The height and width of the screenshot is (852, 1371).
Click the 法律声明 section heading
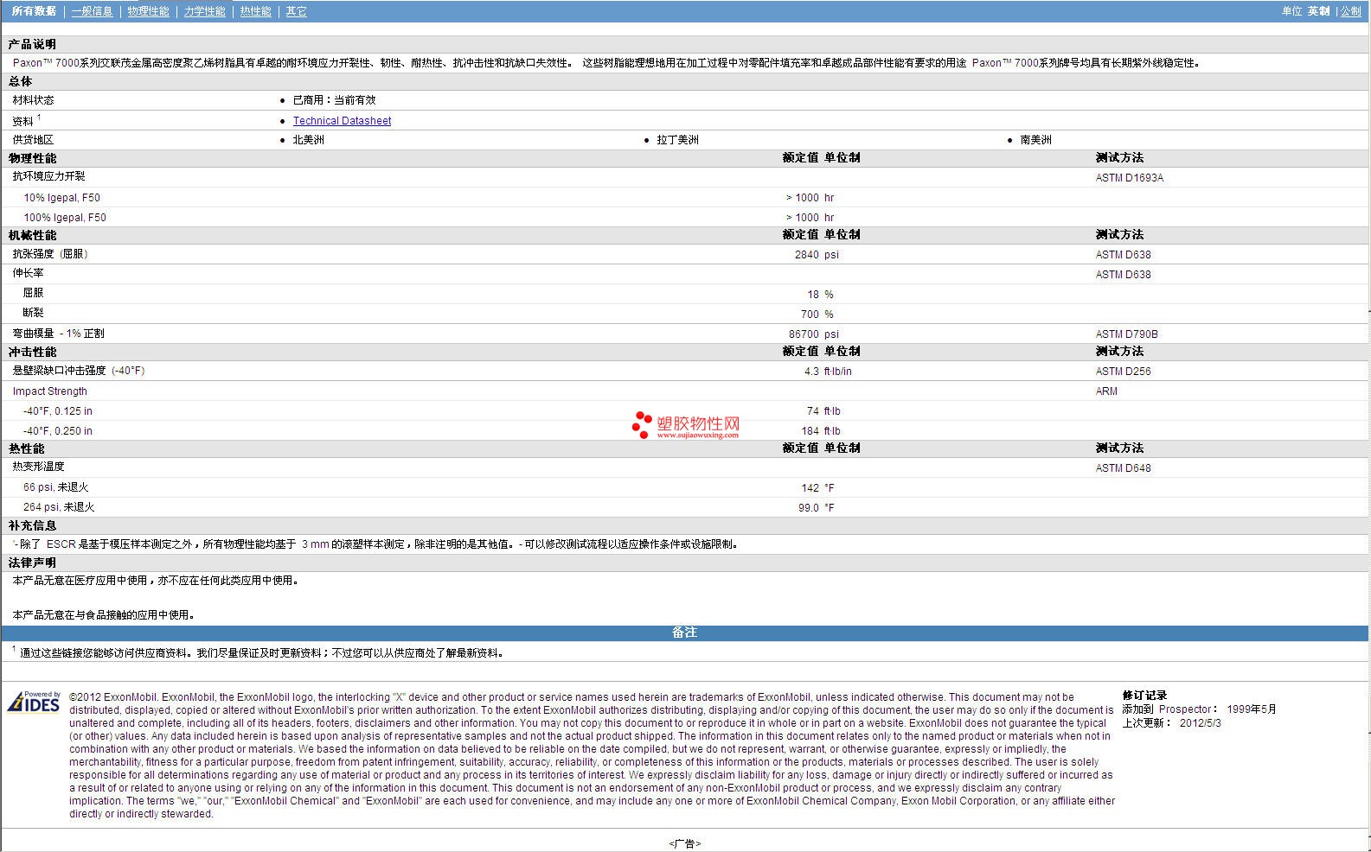tap(32, 563)
